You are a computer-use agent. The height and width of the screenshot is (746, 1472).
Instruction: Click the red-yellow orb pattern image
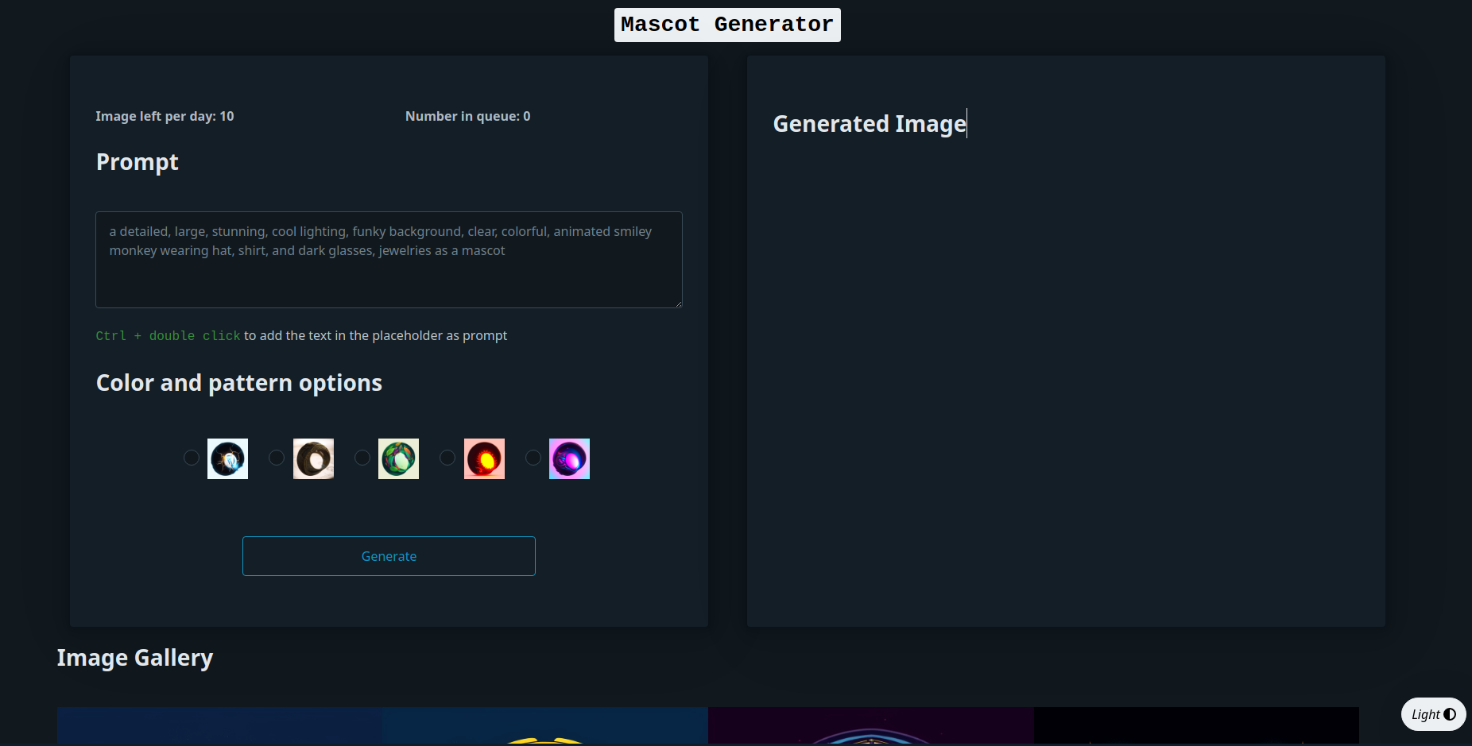[x=484, y=458]
